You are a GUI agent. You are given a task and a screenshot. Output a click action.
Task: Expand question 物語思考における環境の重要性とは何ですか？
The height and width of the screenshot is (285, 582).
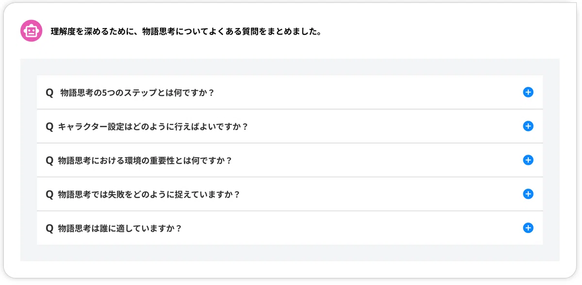pyautogui.click(x=290, y=160)
